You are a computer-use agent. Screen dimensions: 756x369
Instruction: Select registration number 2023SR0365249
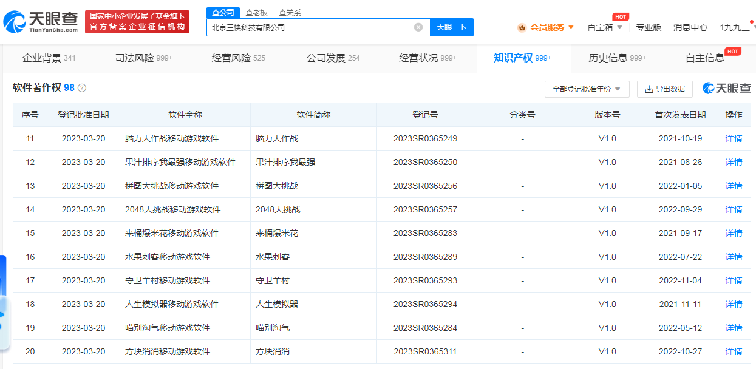coord(425,138)
